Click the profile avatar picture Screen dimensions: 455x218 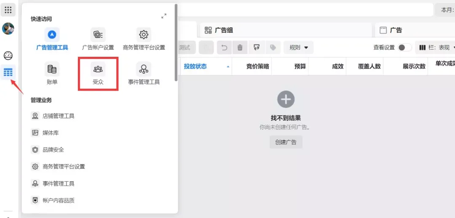point(8,29)
